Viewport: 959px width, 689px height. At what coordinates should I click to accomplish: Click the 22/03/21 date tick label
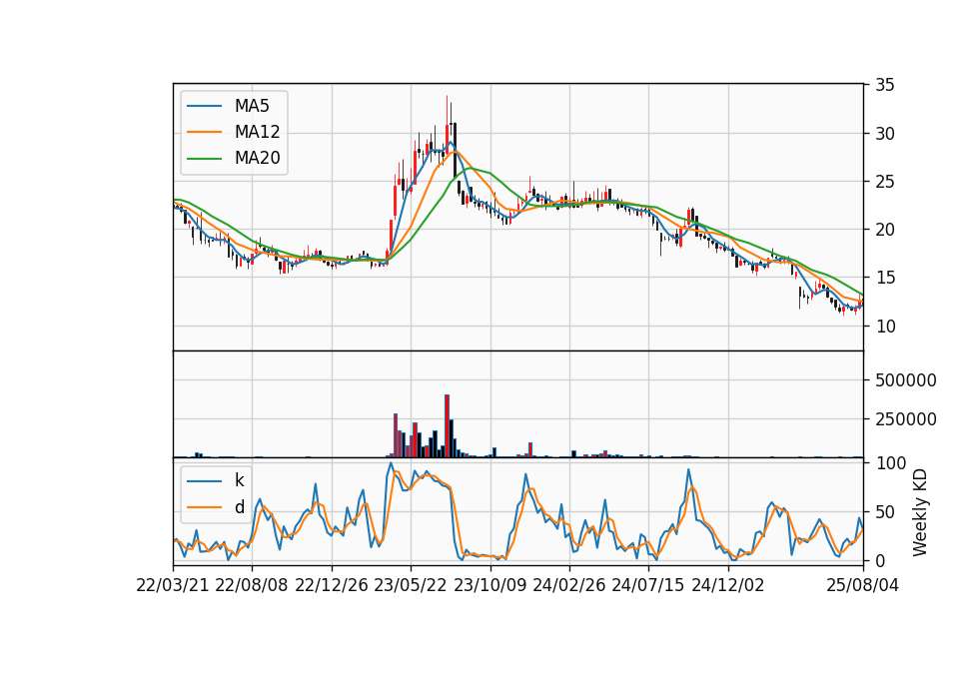click(x=173, y=585)
